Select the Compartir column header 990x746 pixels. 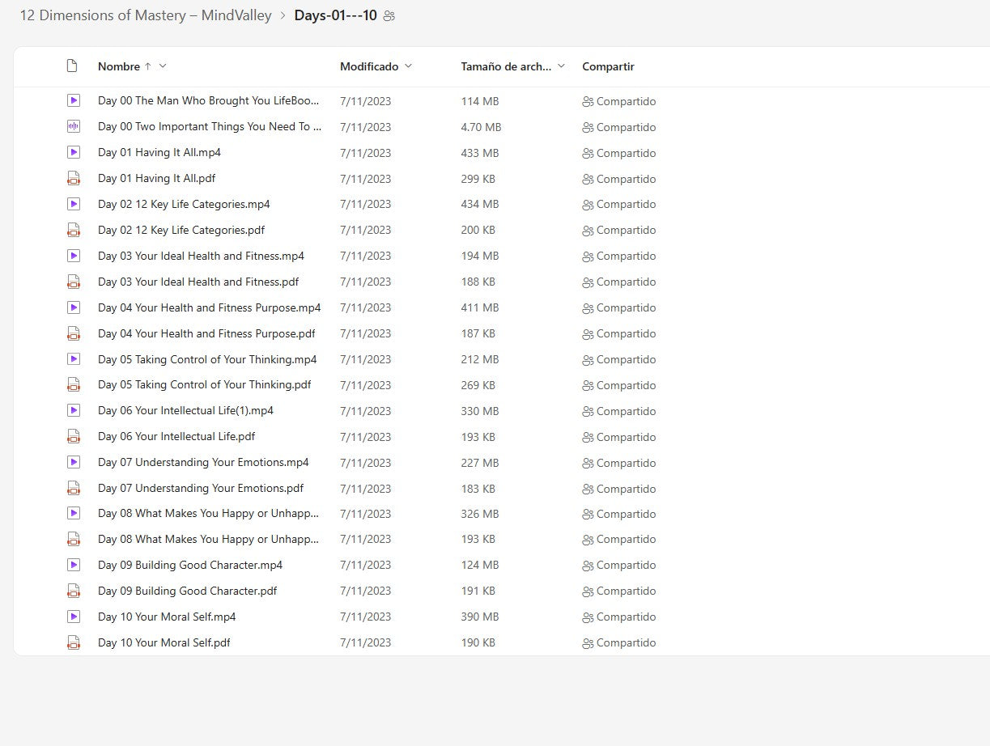click(x=608, y=66)
